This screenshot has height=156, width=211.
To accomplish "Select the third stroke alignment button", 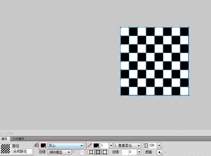I will [105, 152].
